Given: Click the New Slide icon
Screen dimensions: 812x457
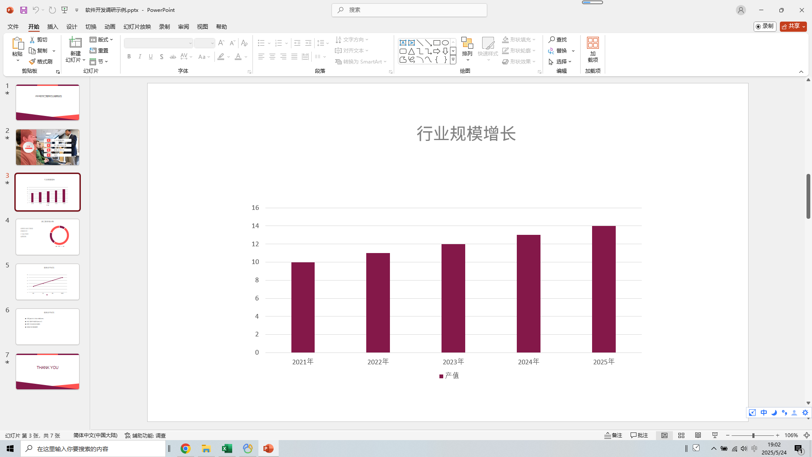Looking at the screenshot, I should point(75,43).
